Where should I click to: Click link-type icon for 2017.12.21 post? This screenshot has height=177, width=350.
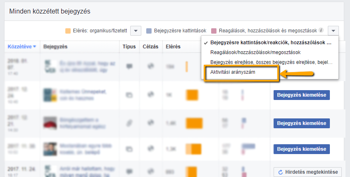[129, 123]
